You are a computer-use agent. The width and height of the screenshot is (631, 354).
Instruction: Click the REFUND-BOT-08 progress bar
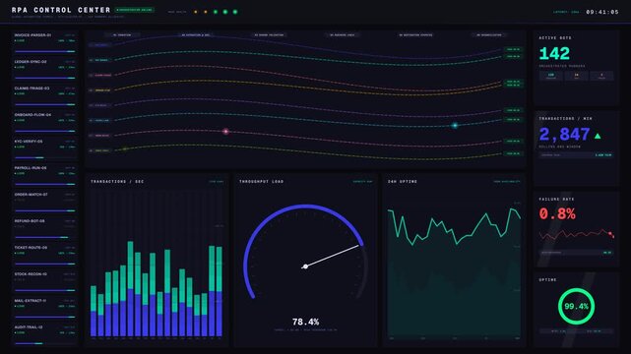tap(44, 237)
